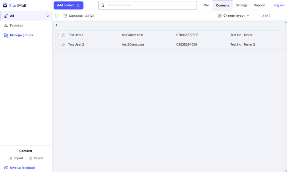Click the Manage groups icon
The height and width of the screenshot is (172, 287).
[6, 35]
